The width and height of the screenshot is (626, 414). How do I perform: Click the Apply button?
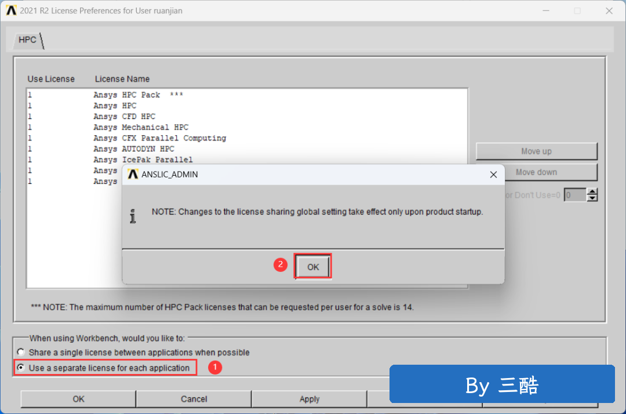click(x=310, y=399)
